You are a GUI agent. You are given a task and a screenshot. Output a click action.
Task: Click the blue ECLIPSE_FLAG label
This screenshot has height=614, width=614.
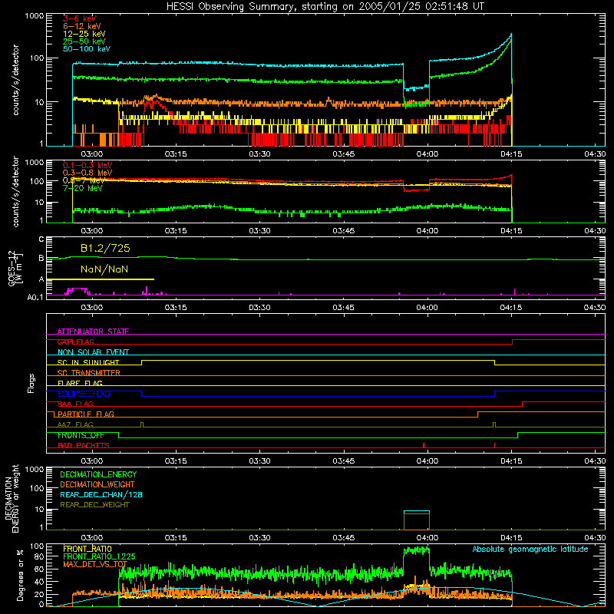point(84,394)
